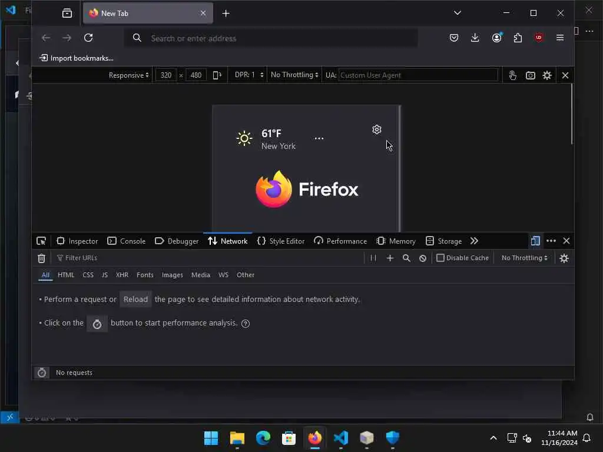This screenshot has height=452, width=603.
Task: Open the Firefox hamburger menu
Action: click(x=560, y=38)
